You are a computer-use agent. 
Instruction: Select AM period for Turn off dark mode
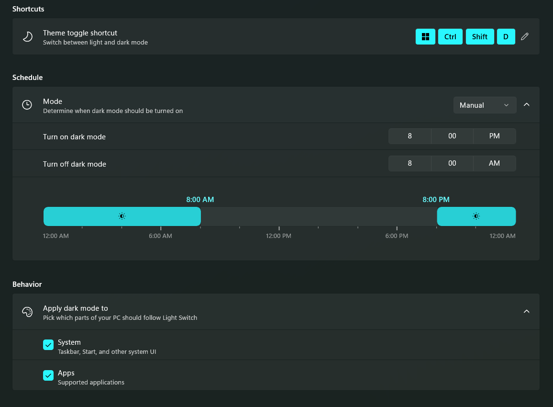(494, 164)
